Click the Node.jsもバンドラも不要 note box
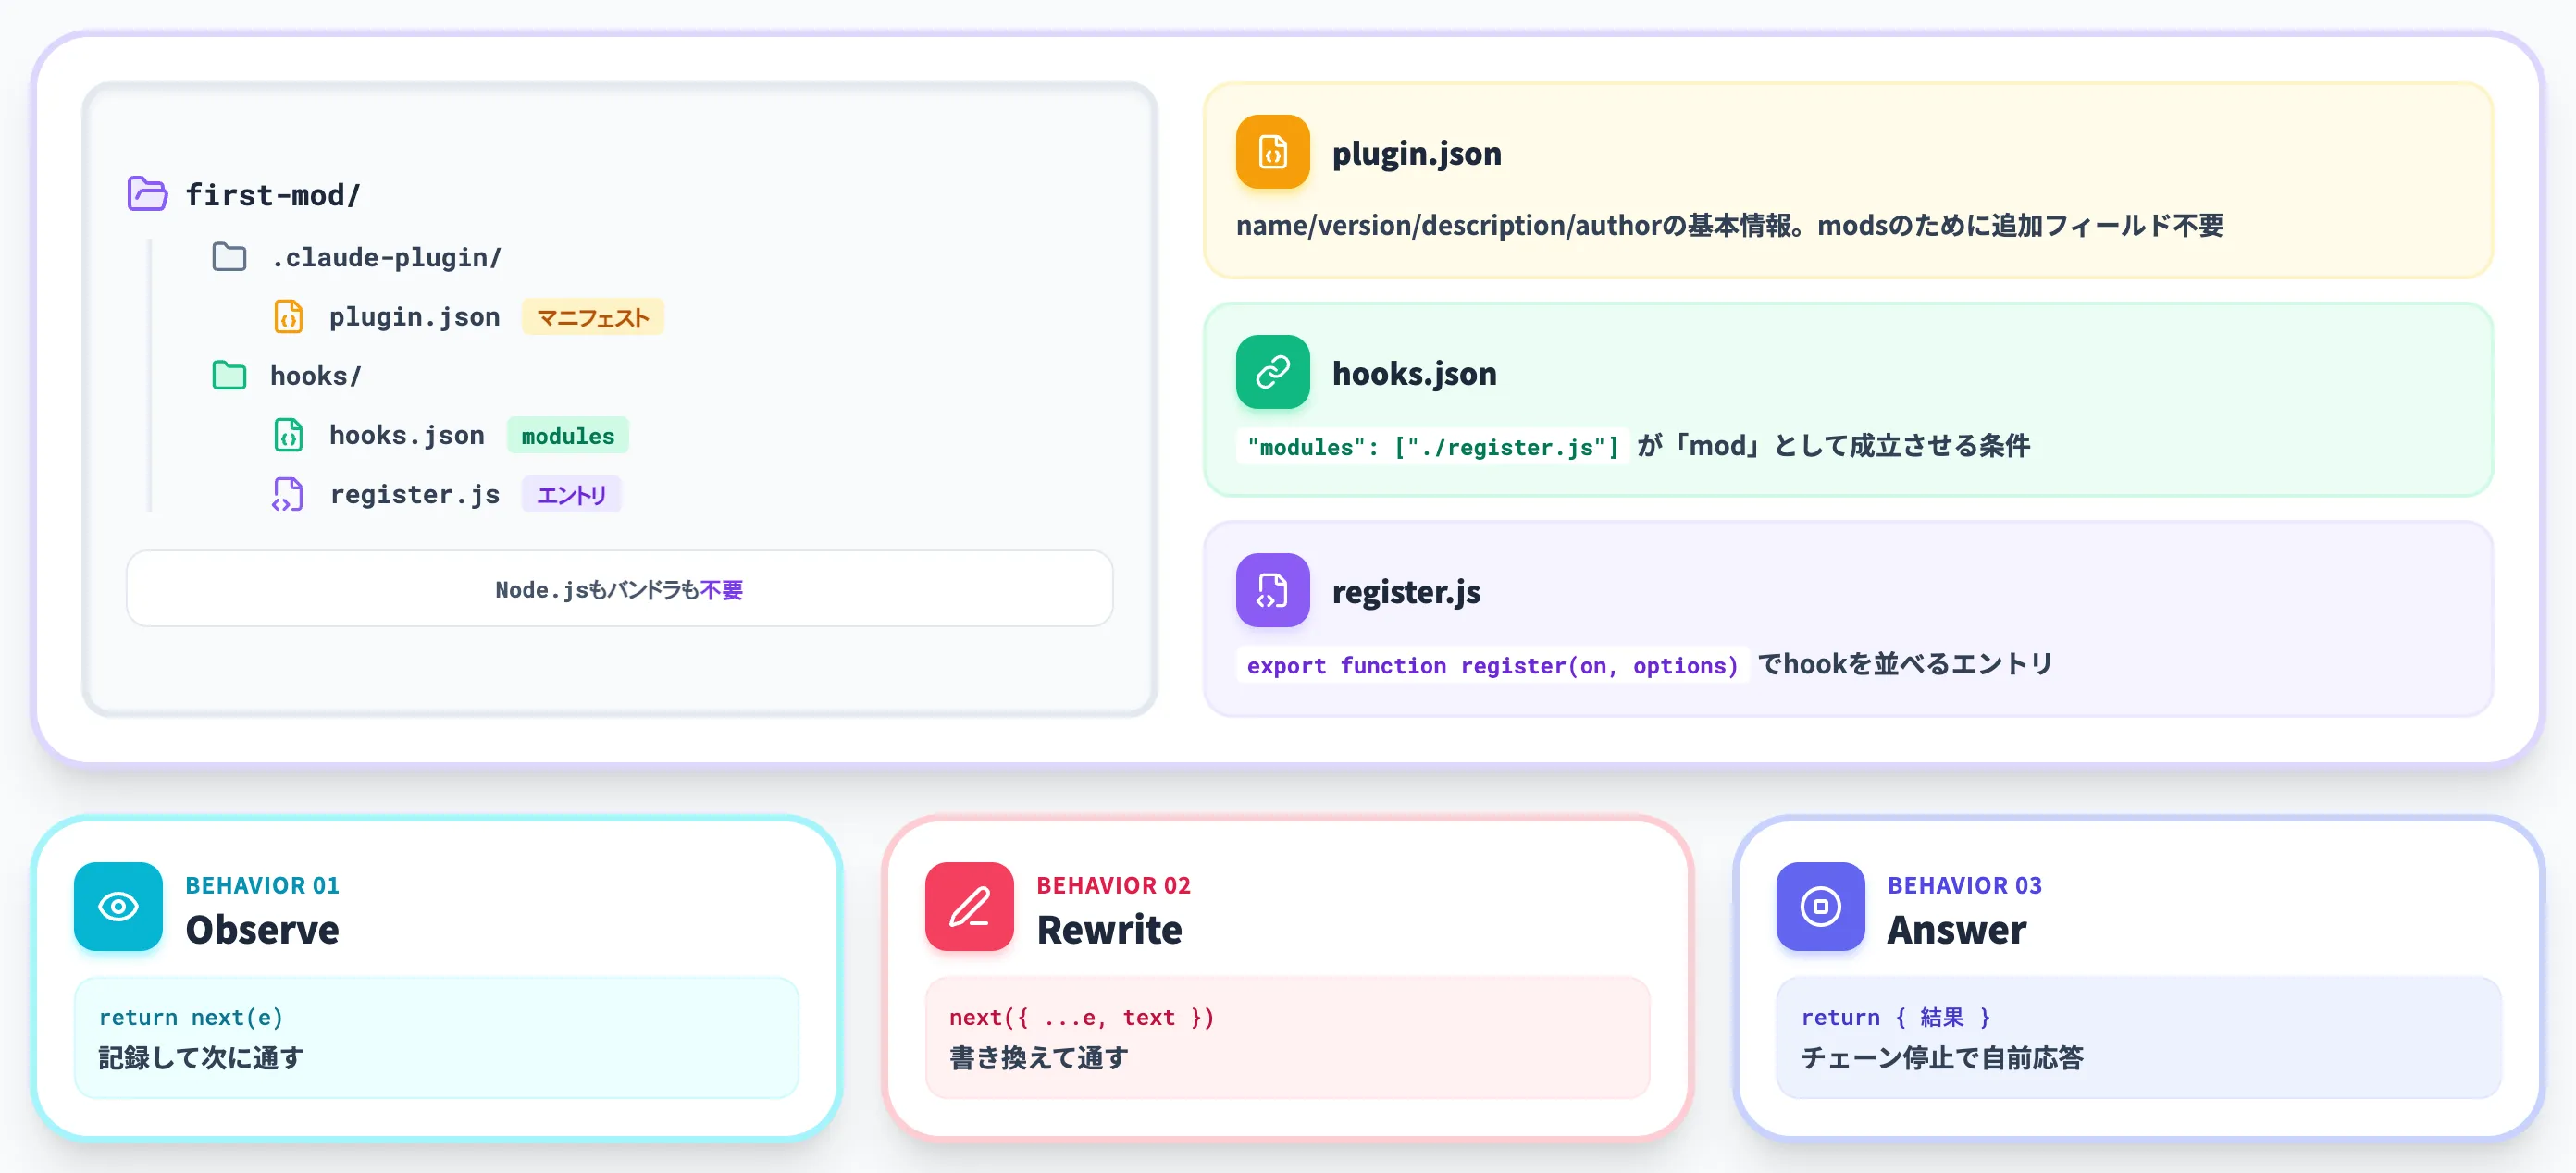The image size is (2576, 1173). pyautogui.click(x=619, y=589)
